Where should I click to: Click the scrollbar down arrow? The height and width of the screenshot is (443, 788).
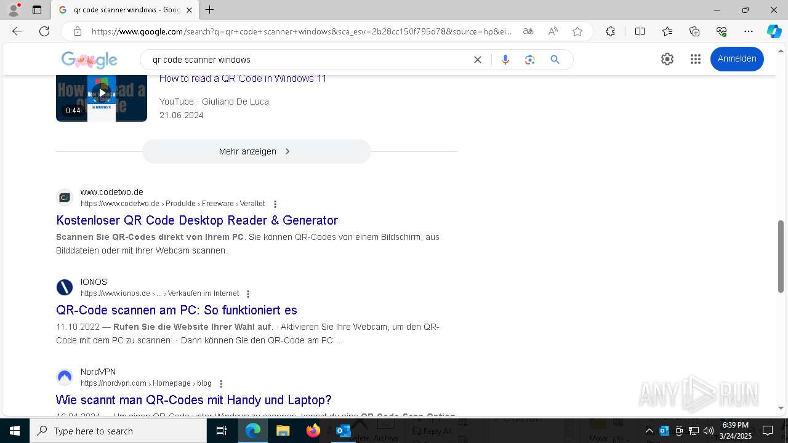(x=781, y=408)
